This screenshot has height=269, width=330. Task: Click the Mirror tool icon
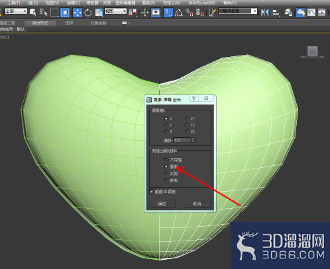(x=264, y=13)
